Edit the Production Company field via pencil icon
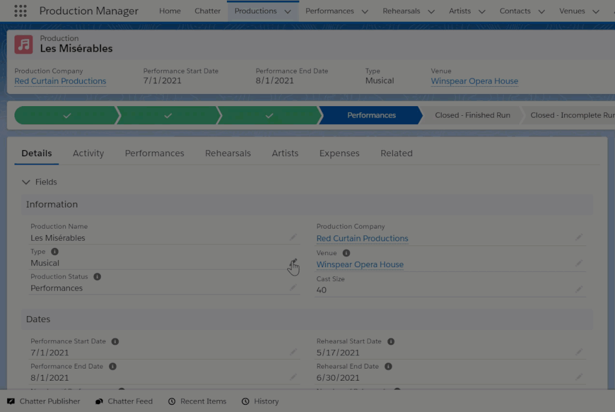The width and height of the screenshot is (615, 412). coord(579,238)
